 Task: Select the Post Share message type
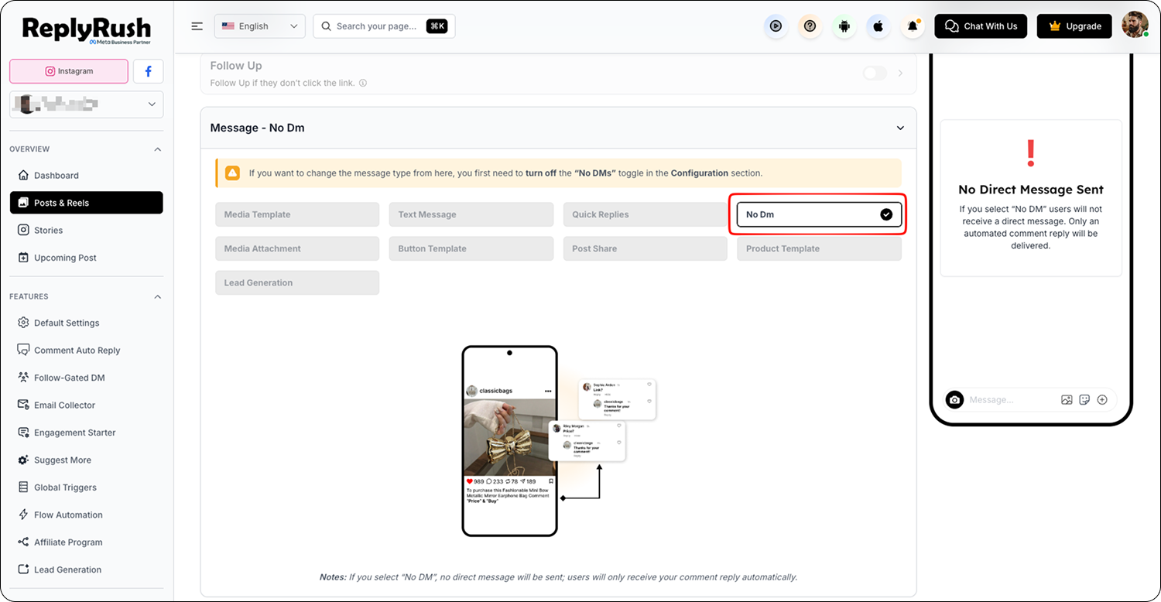(x=646, y=248)
